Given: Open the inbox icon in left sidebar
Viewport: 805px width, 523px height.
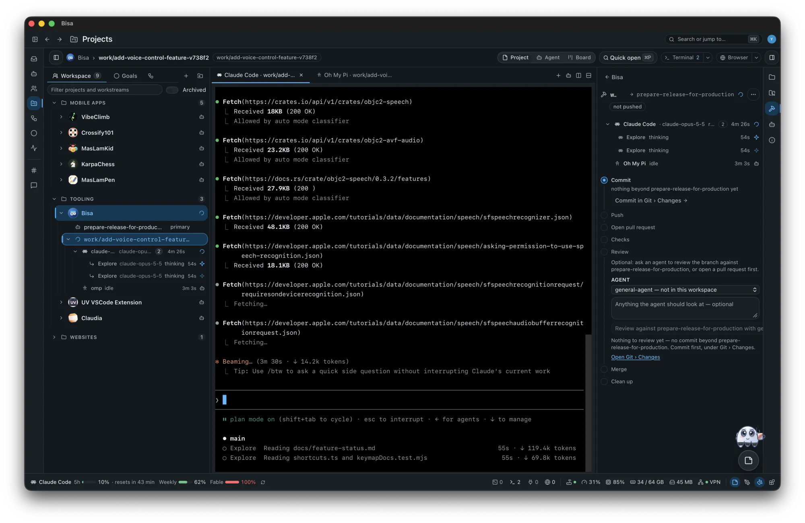Looking at the screenshot, I should [34, 59].
